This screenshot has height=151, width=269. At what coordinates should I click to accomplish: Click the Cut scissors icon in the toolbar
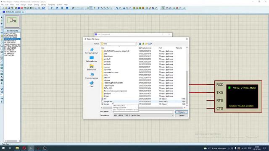pos(124,8)
